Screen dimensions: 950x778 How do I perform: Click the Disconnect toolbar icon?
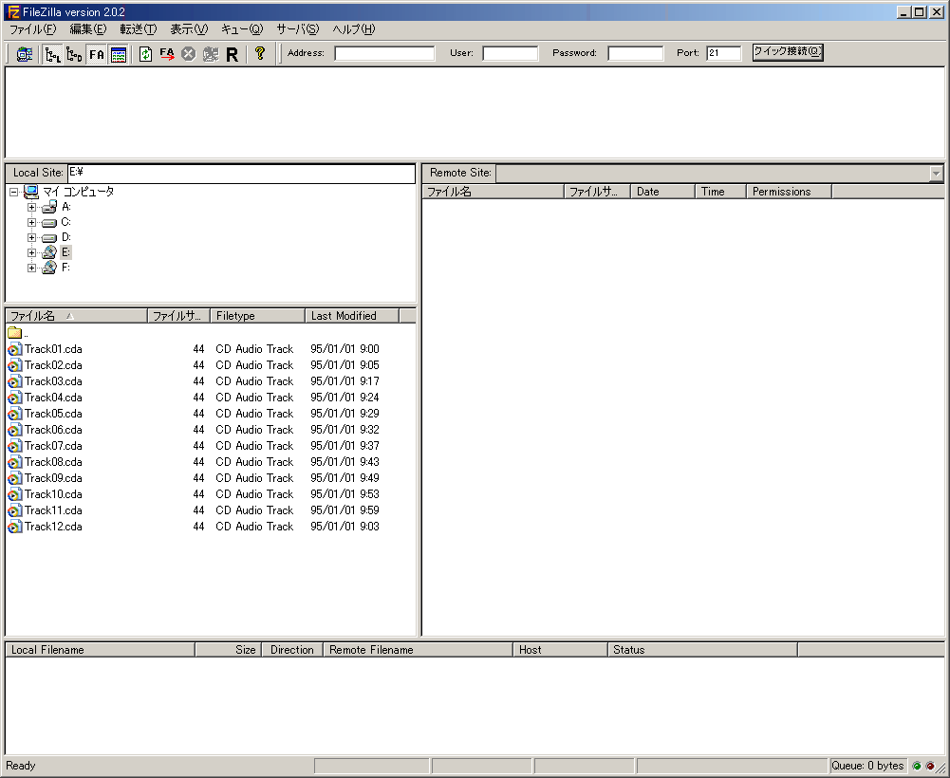click(x=211, y=54)
